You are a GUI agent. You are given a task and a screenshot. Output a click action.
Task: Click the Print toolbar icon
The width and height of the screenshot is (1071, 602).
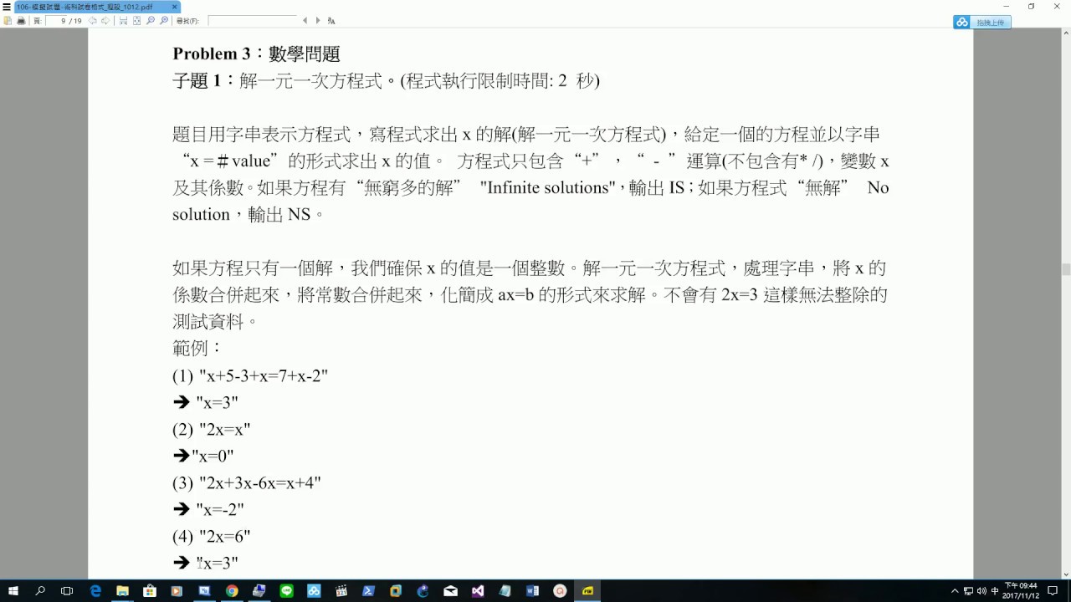pyautogui.click(x=21, y=21)
